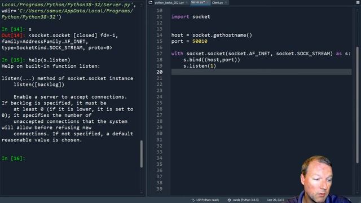Screen dimensions: 361x203
Task: Click the 's.listen(1)' line
Action: [200, 66]
